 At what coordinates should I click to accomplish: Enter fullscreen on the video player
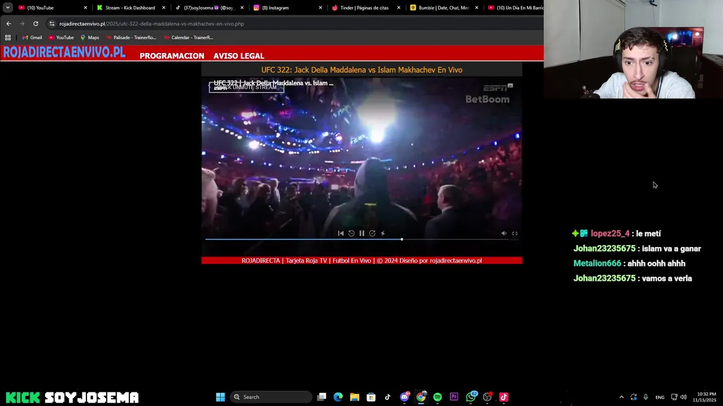pyautogui.click(x=515, y=233)
